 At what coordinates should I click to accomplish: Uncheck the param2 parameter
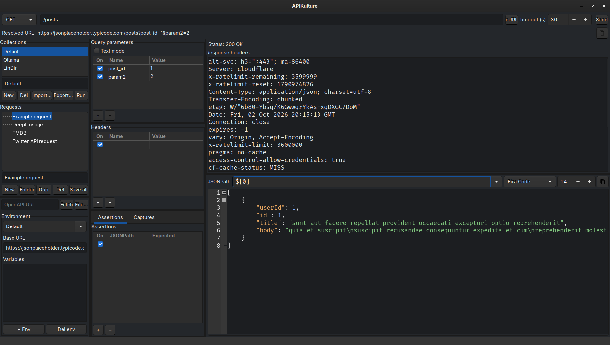100,77
